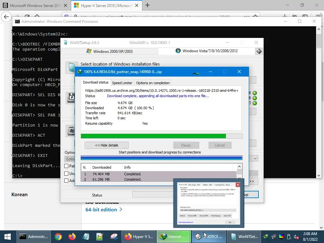
Task: Open the Options on completion tab
Action: tap(153, 83)
